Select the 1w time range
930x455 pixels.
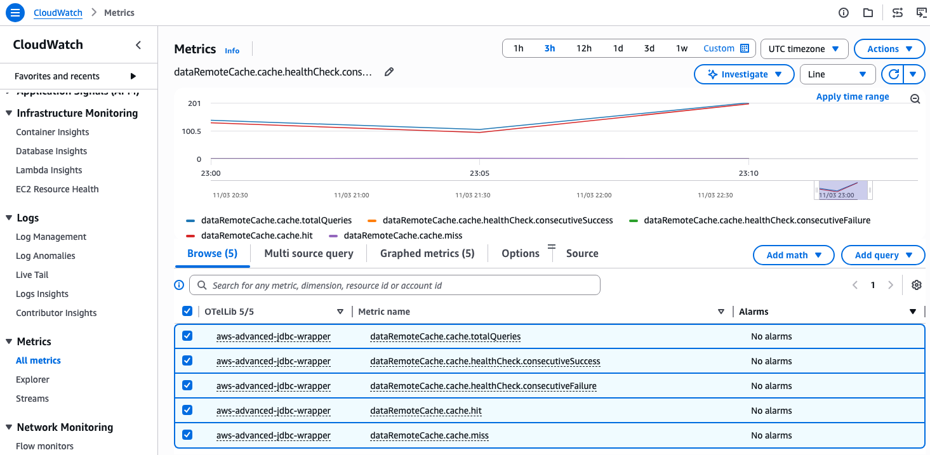(681, 48)
